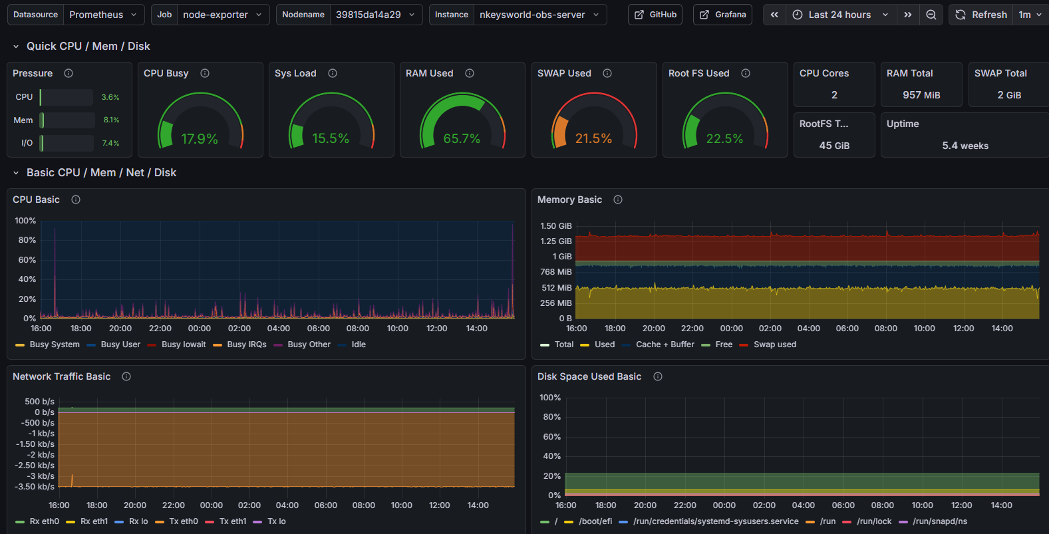Click info icon next to CPU Busy
Image resolution: width=1049 pixels, height=534 pixels.
[205, 73]
